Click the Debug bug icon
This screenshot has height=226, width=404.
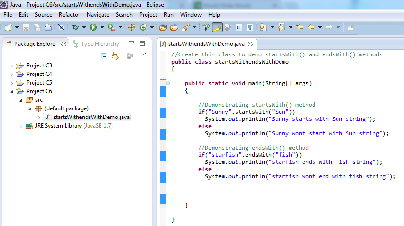[75, 27]
